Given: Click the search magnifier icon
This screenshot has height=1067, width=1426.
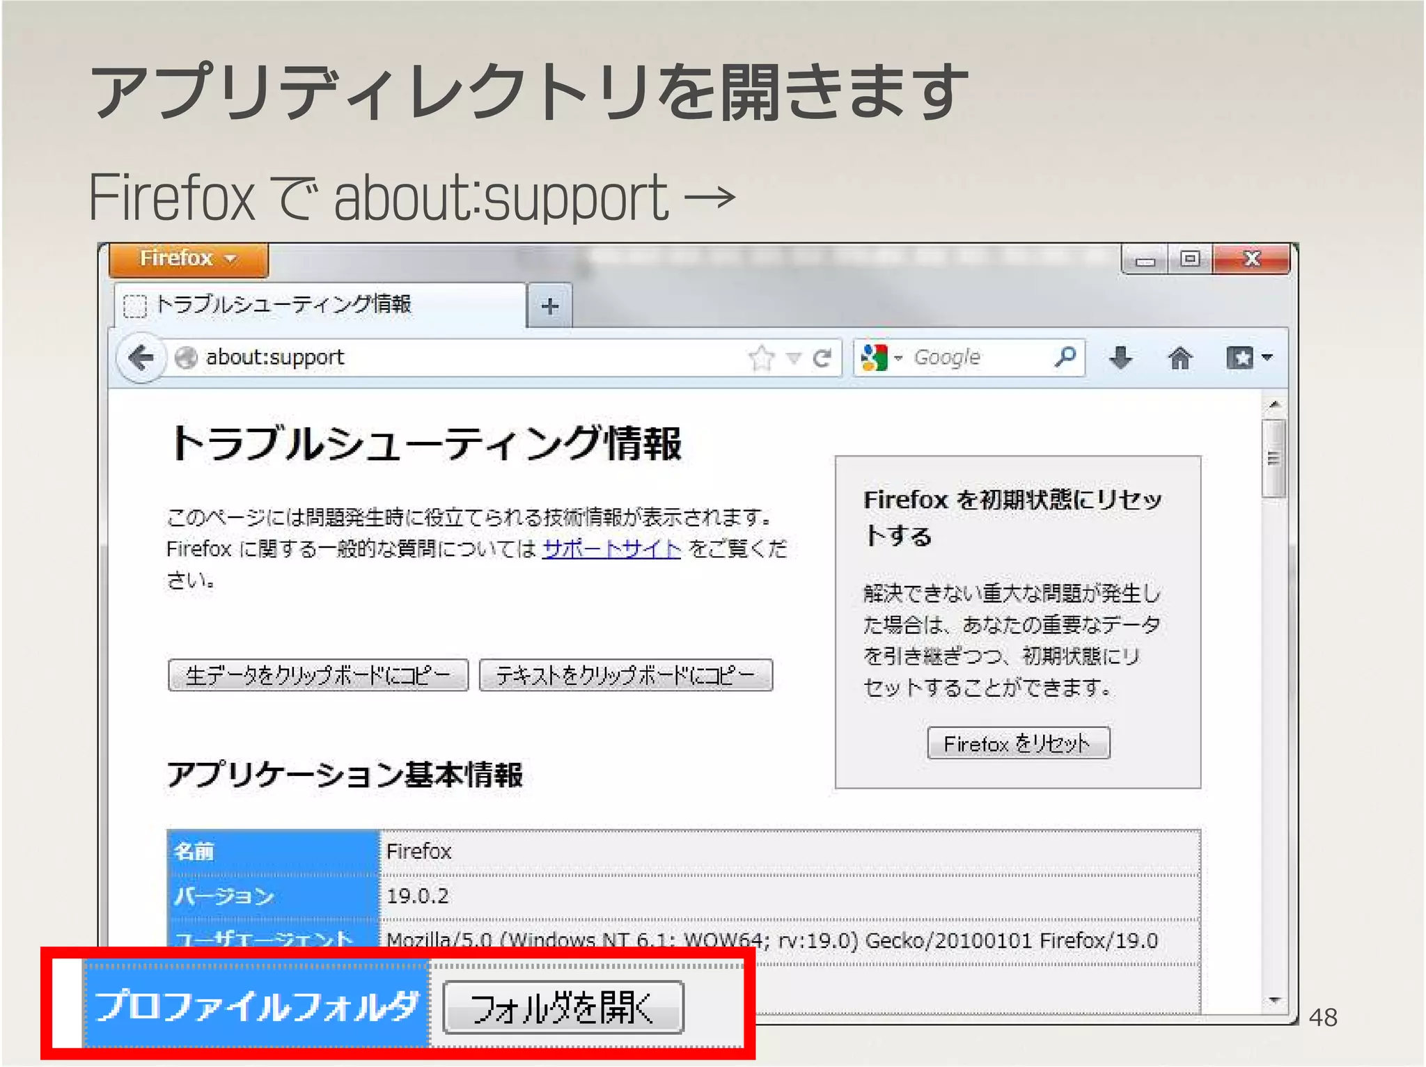Looking at the screenshot, I should (1065, 358).
